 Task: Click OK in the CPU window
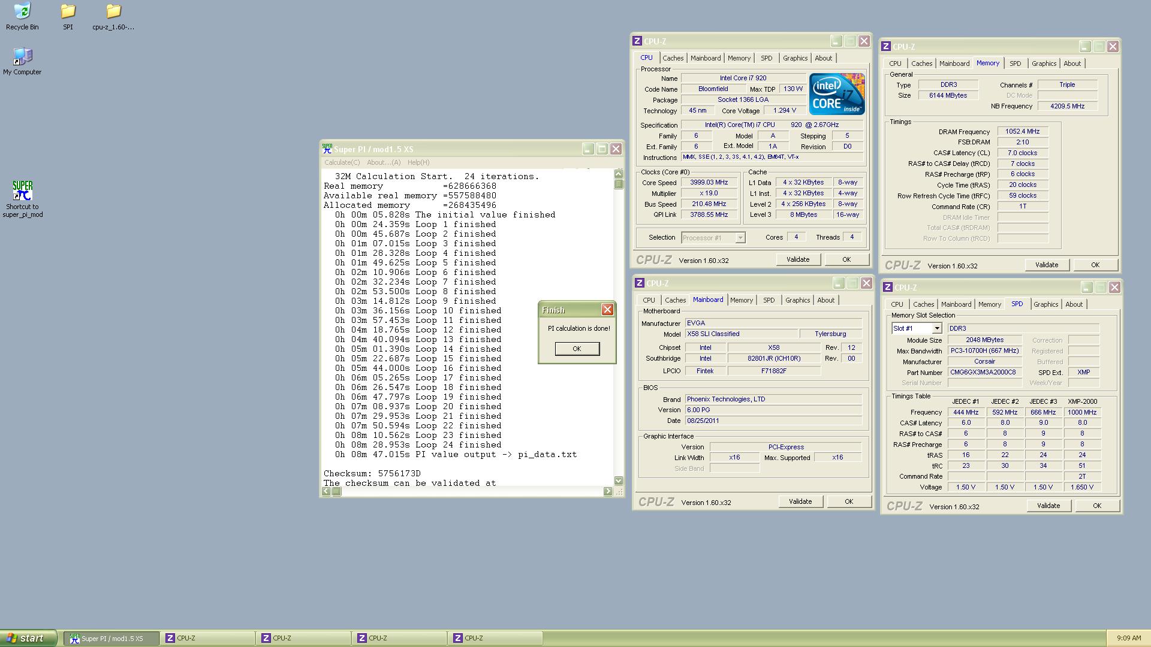point(846,259)
